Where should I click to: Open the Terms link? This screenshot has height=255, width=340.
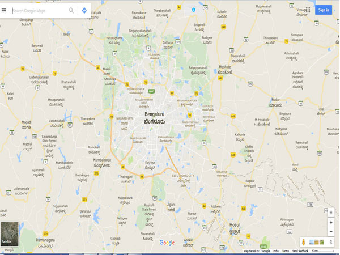pos(285,251)
